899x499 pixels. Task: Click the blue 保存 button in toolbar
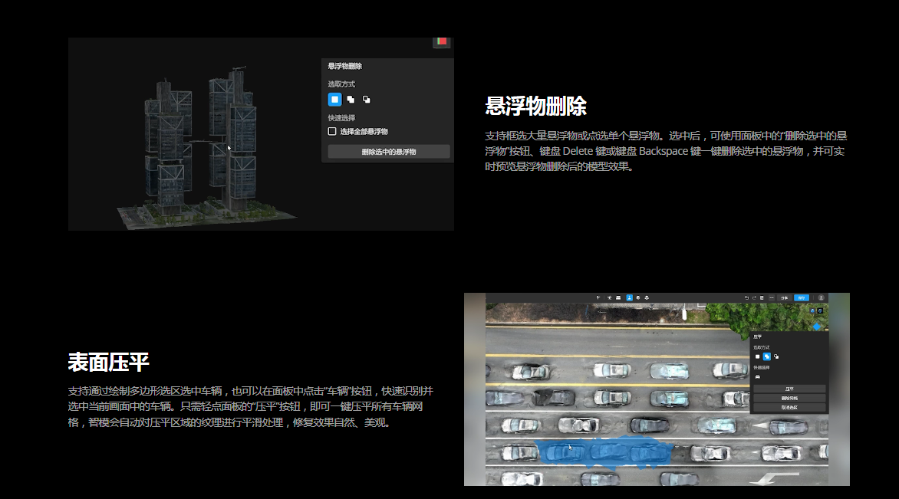pos(802,297)
